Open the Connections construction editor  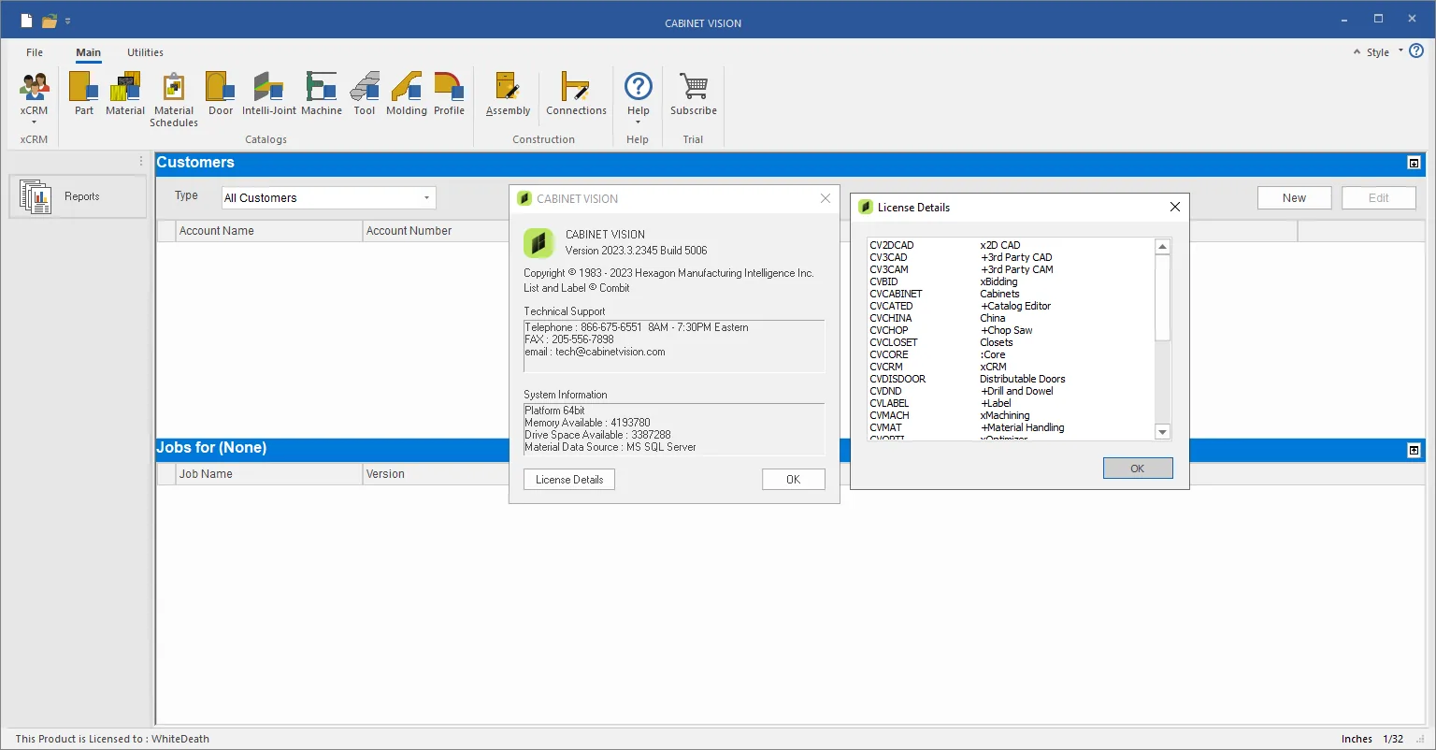pyautogui.click(x=576, y=94)
